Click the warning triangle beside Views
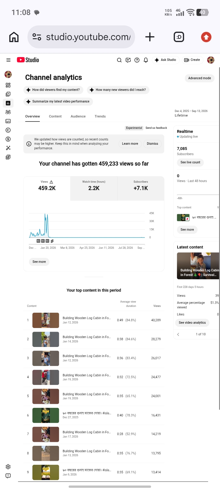This screenshot has height=492, width=220. tap(51, 182)
